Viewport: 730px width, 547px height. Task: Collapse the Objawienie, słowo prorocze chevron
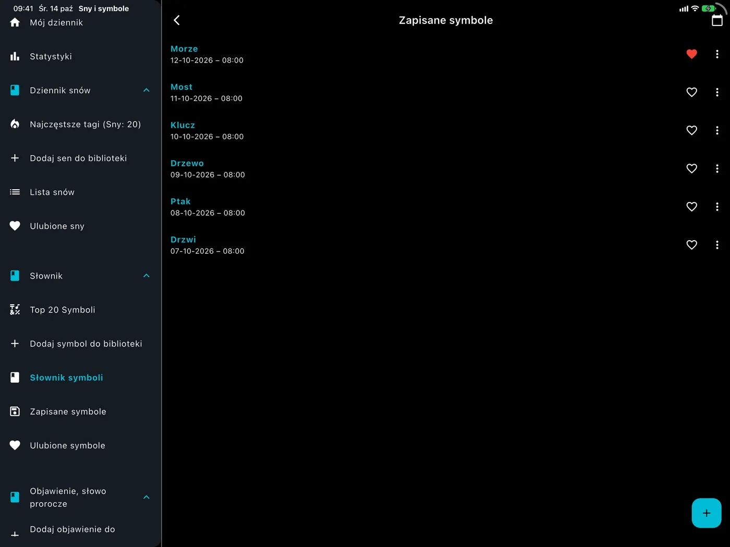[147, 497]
